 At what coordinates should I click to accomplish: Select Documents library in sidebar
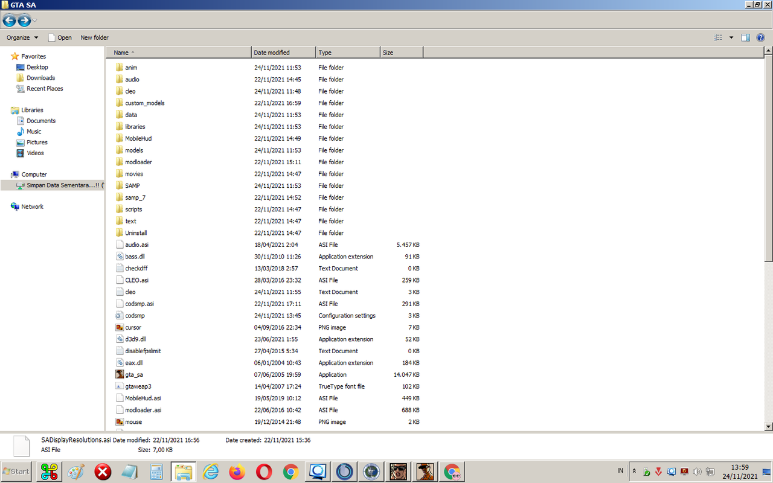41,121
